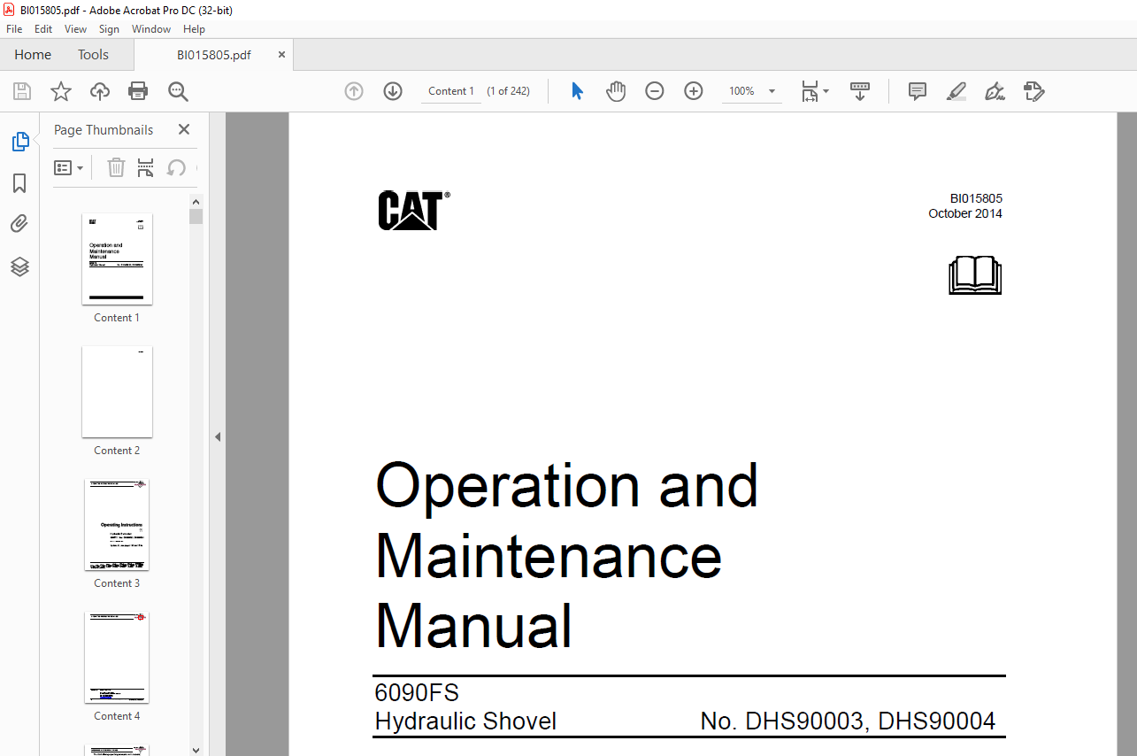
Task: Select the Content 2 page thumbnail
Action: coord(117,391)
